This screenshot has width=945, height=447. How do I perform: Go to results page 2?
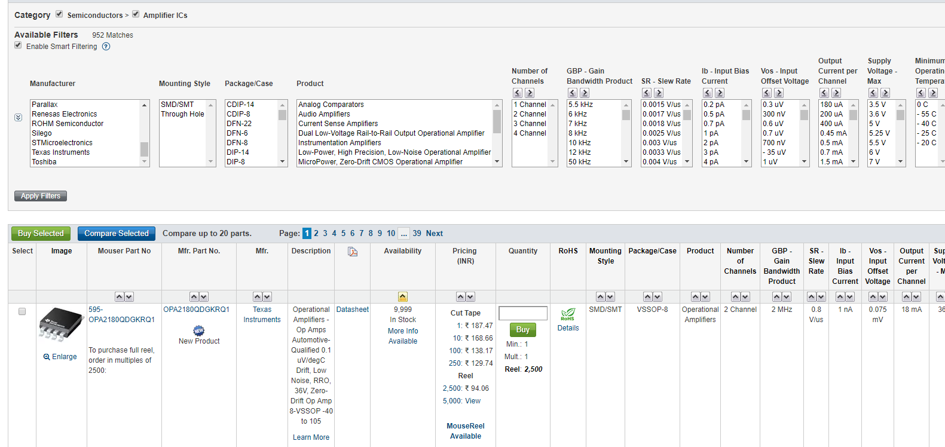316,234
